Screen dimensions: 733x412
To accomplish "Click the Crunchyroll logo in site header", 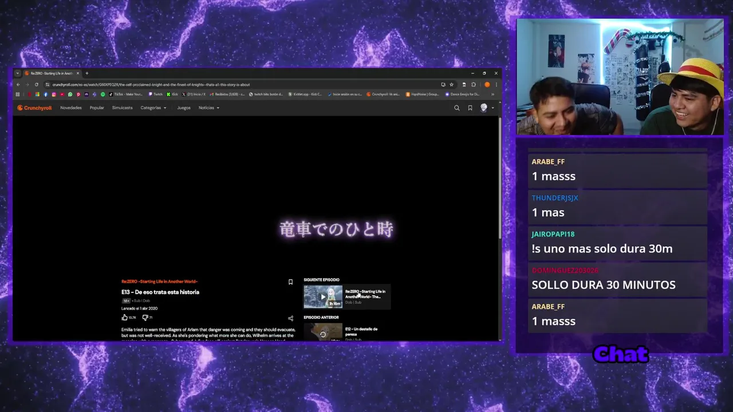I will pos(34,108).
